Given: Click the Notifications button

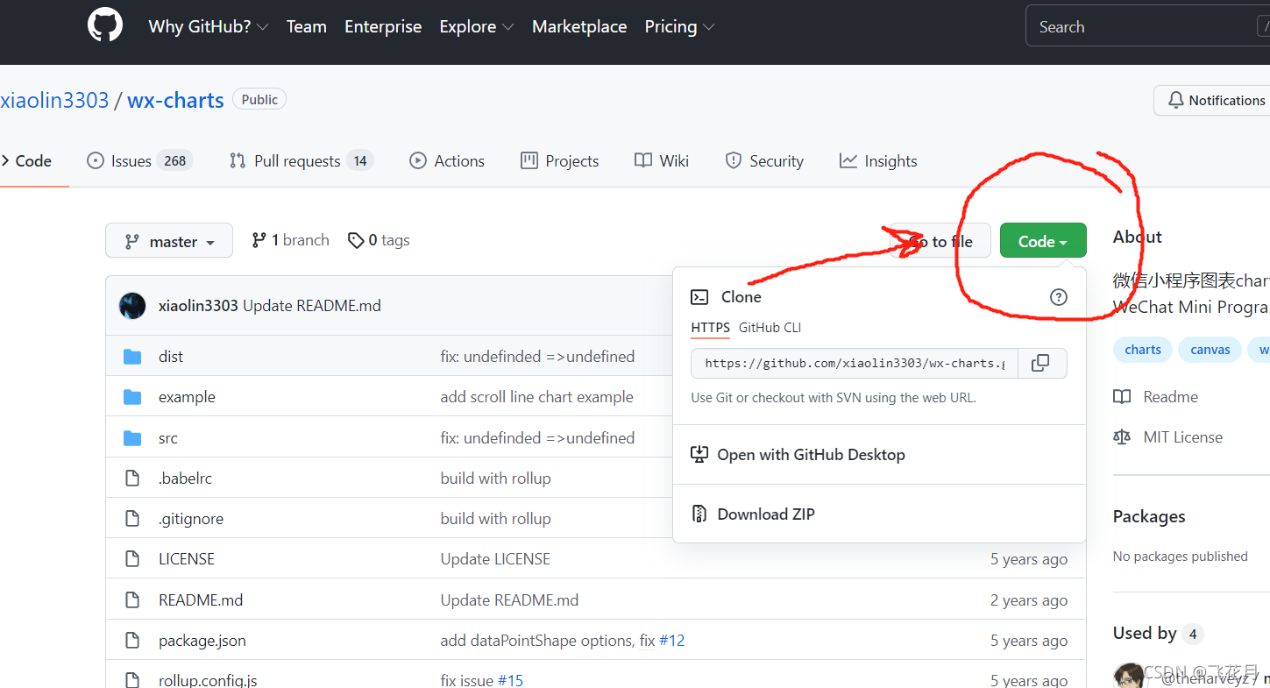Looking at the screenshot, I should coord(1212,101).
